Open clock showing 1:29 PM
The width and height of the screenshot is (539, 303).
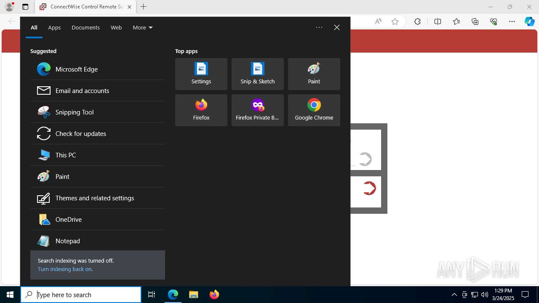503,295
